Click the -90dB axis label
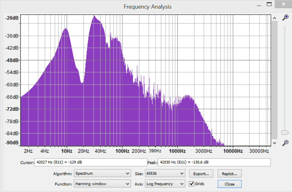 point(12,143)
